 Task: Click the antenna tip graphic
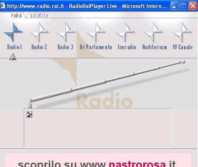(183, 61)
